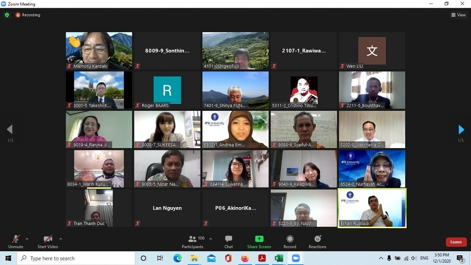
Task: Click the ENG language indicator in tray
Action: (x=424, y=258)
